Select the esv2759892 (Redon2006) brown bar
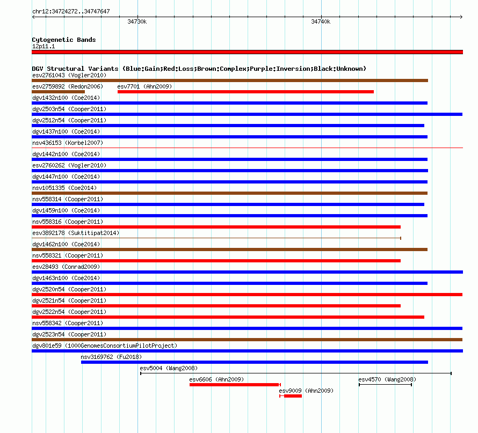Image resolution: width=478 pixels, height=433 pixels. pyautogui.click(x=58, y=92)
